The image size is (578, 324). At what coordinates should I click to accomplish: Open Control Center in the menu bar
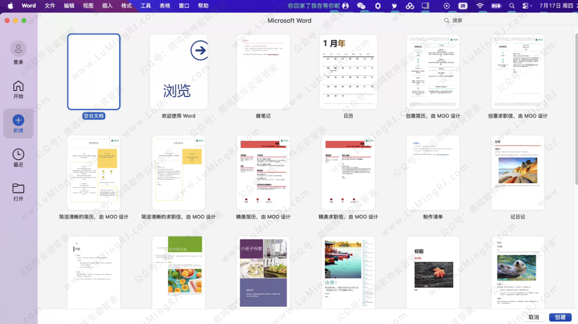pos(526,6)
